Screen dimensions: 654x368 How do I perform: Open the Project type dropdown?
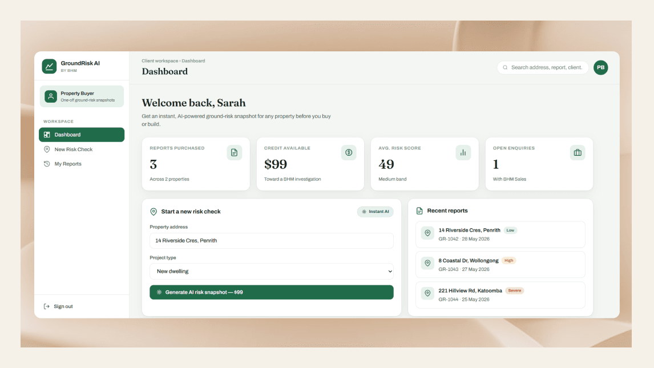pos(272,272)
